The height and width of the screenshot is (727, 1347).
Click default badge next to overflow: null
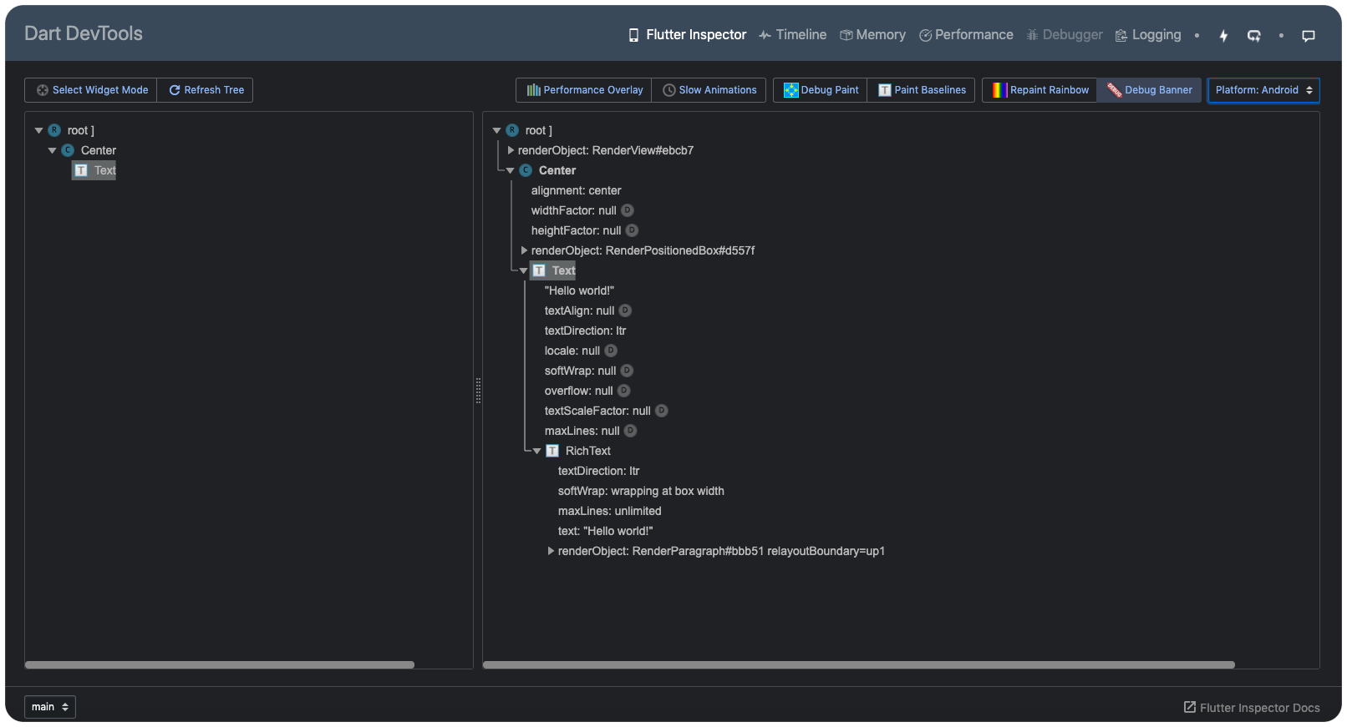pos(623,391)
